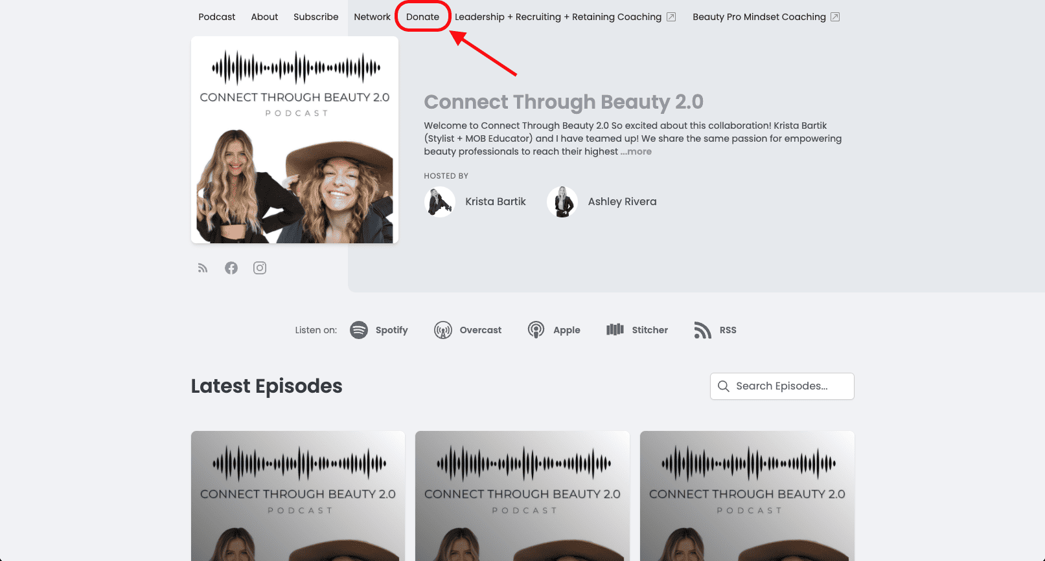The height and width of the screenshot is (561, 1045).
Task: Expand description with the ...more link
Action: point(636,151)
